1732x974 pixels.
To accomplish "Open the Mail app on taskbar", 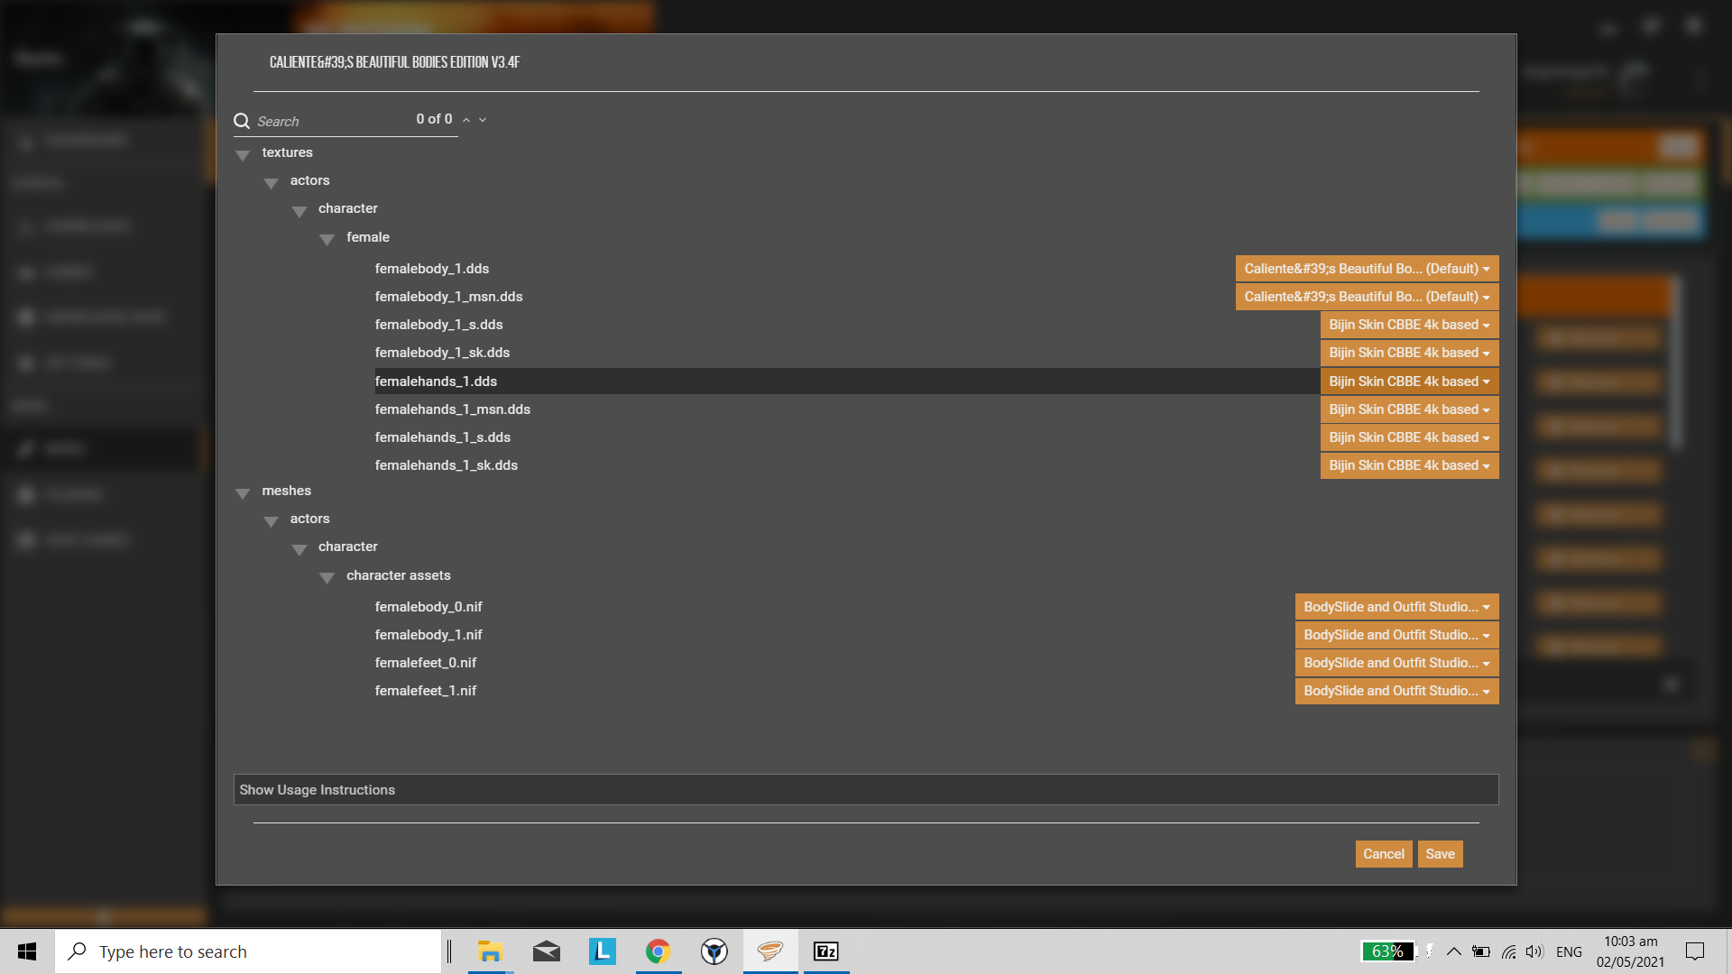I will tap(547, 951).
